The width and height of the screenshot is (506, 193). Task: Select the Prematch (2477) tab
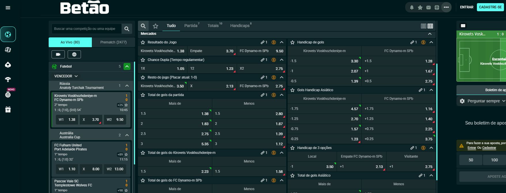tap(113, 42)
